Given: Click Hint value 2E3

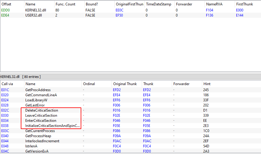Looking at the screenshot, I should click(x=206, y=126).
